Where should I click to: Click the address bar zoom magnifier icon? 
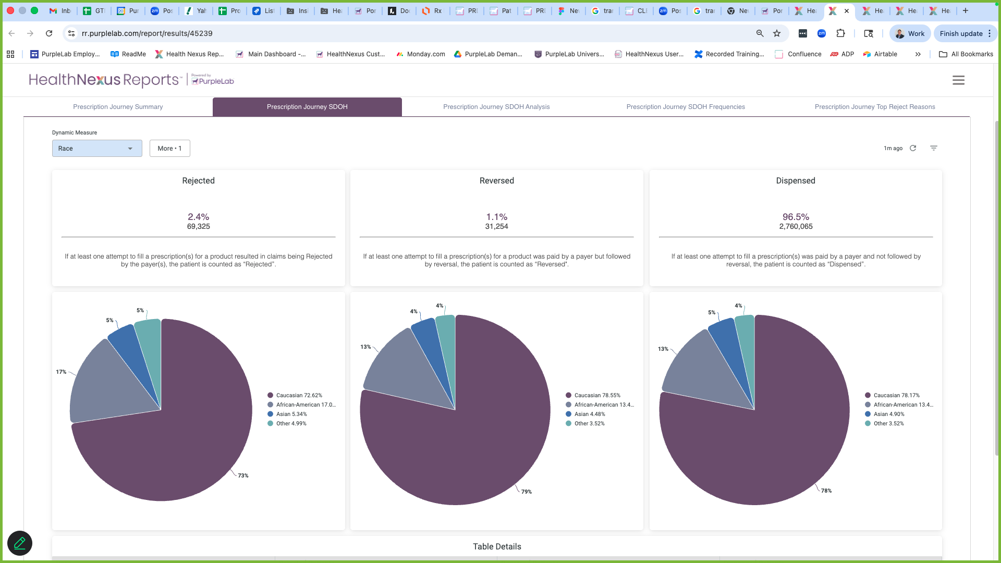[x=760, y=33]
